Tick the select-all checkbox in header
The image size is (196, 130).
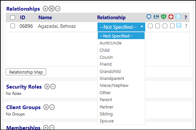click(13, 18)
